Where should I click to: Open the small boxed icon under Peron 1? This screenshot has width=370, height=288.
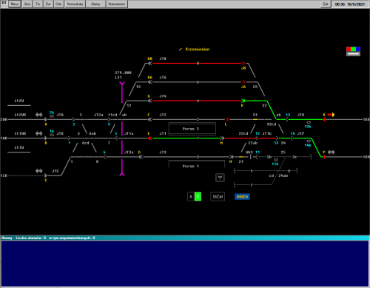click(x=220, y=178)
